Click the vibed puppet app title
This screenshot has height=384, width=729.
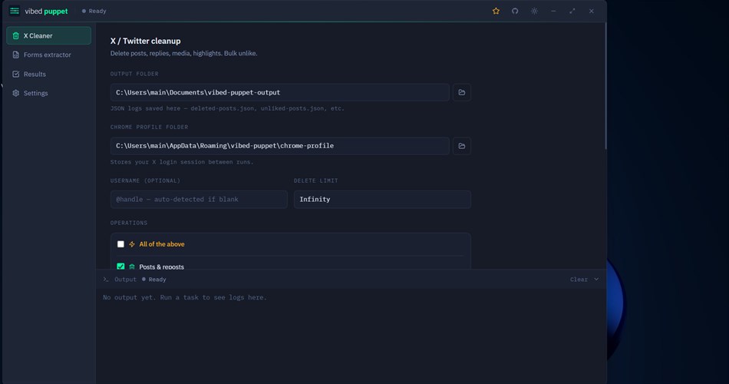click(x=46, y=12)
